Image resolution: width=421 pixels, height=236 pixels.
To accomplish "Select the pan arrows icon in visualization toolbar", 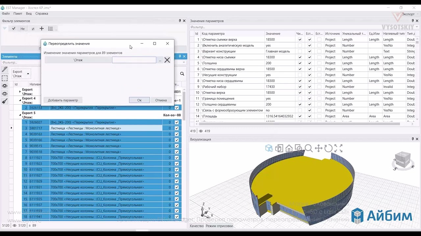I will point(318,148).
